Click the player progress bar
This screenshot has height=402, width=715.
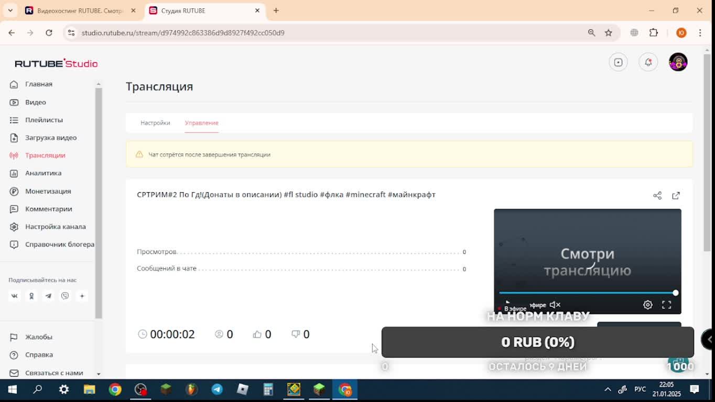[x=587, y=293]
